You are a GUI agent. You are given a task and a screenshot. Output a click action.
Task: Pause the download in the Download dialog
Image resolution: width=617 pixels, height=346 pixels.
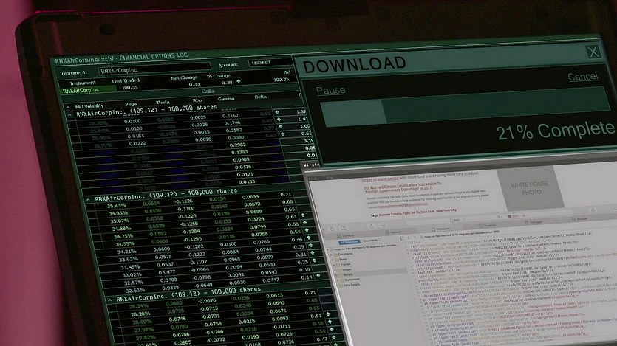pyautogui.click(x=330, y=90)
